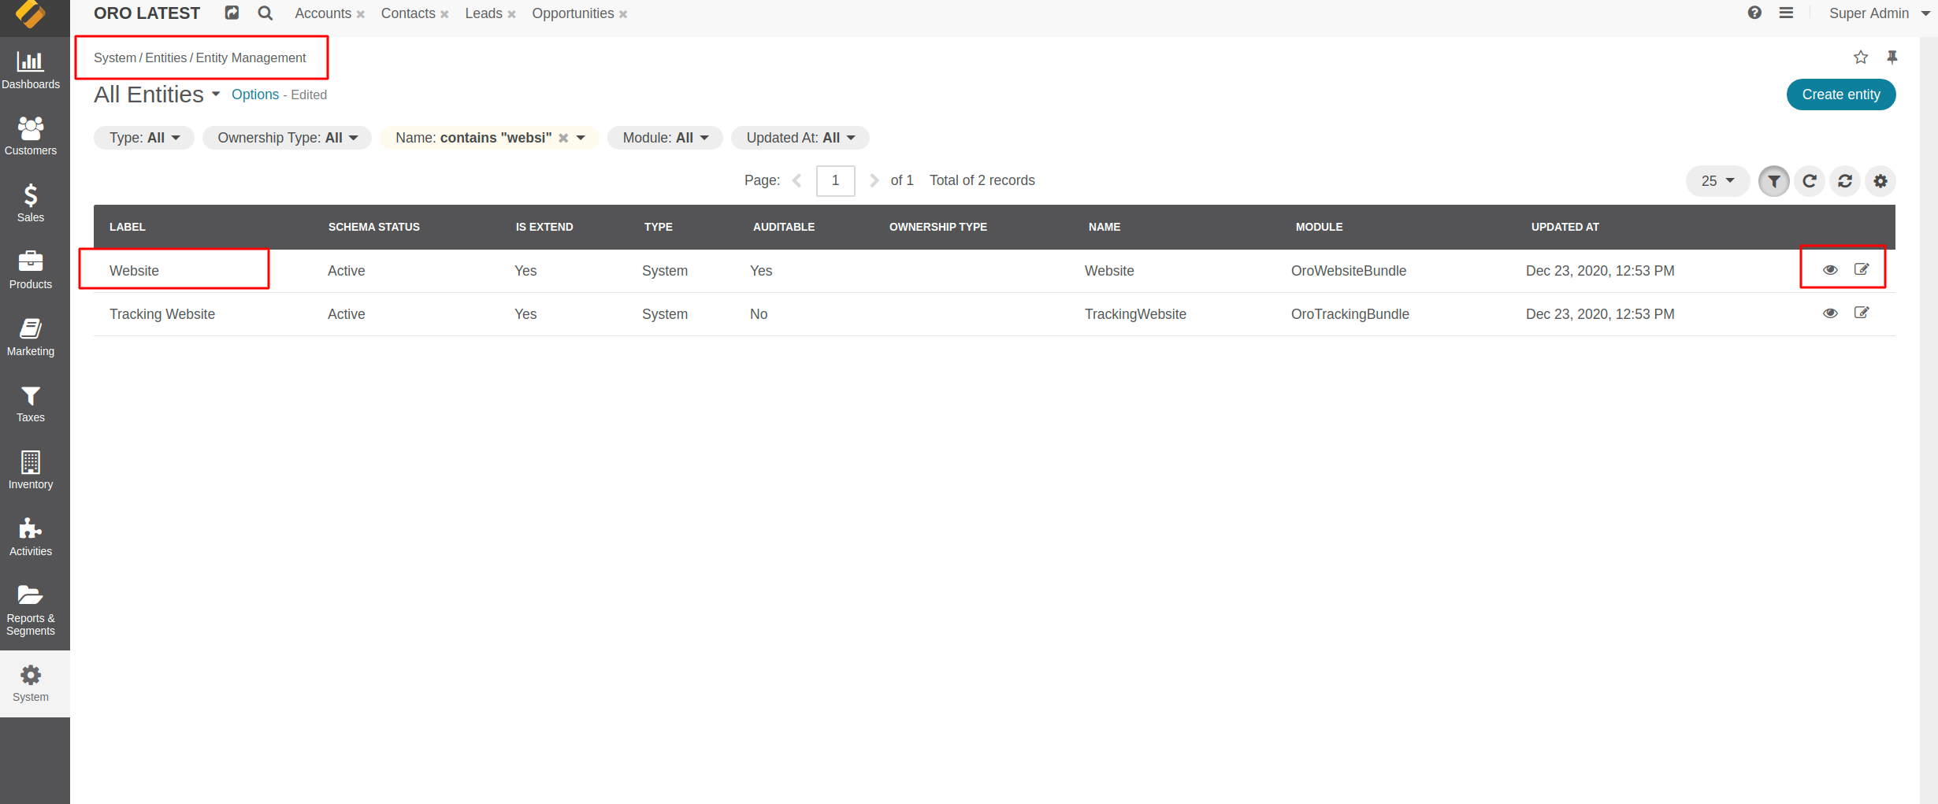Toggle the filters panel button
The image size is (1938, 804).
1773,180
